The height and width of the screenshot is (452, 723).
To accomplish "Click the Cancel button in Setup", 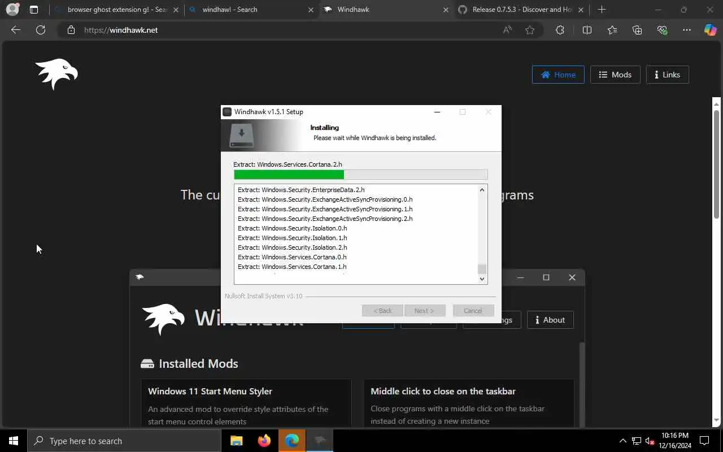I will [473, 311].
